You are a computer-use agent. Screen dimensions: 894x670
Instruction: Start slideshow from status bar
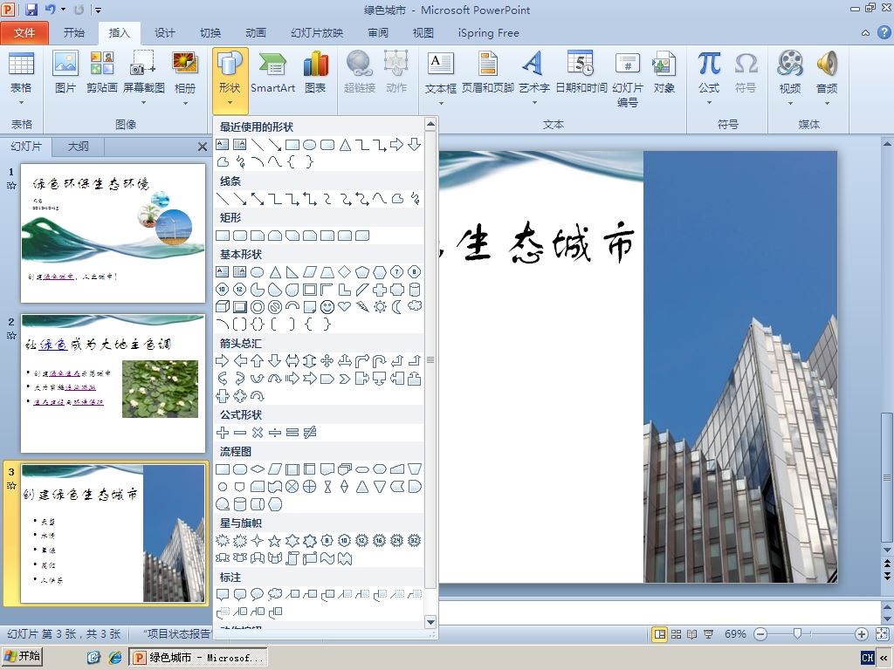[708, 634]
